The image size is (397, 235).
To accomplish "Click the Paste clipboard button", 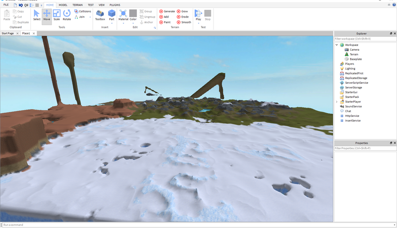I will pyautogui.click(x=7, y=15).
